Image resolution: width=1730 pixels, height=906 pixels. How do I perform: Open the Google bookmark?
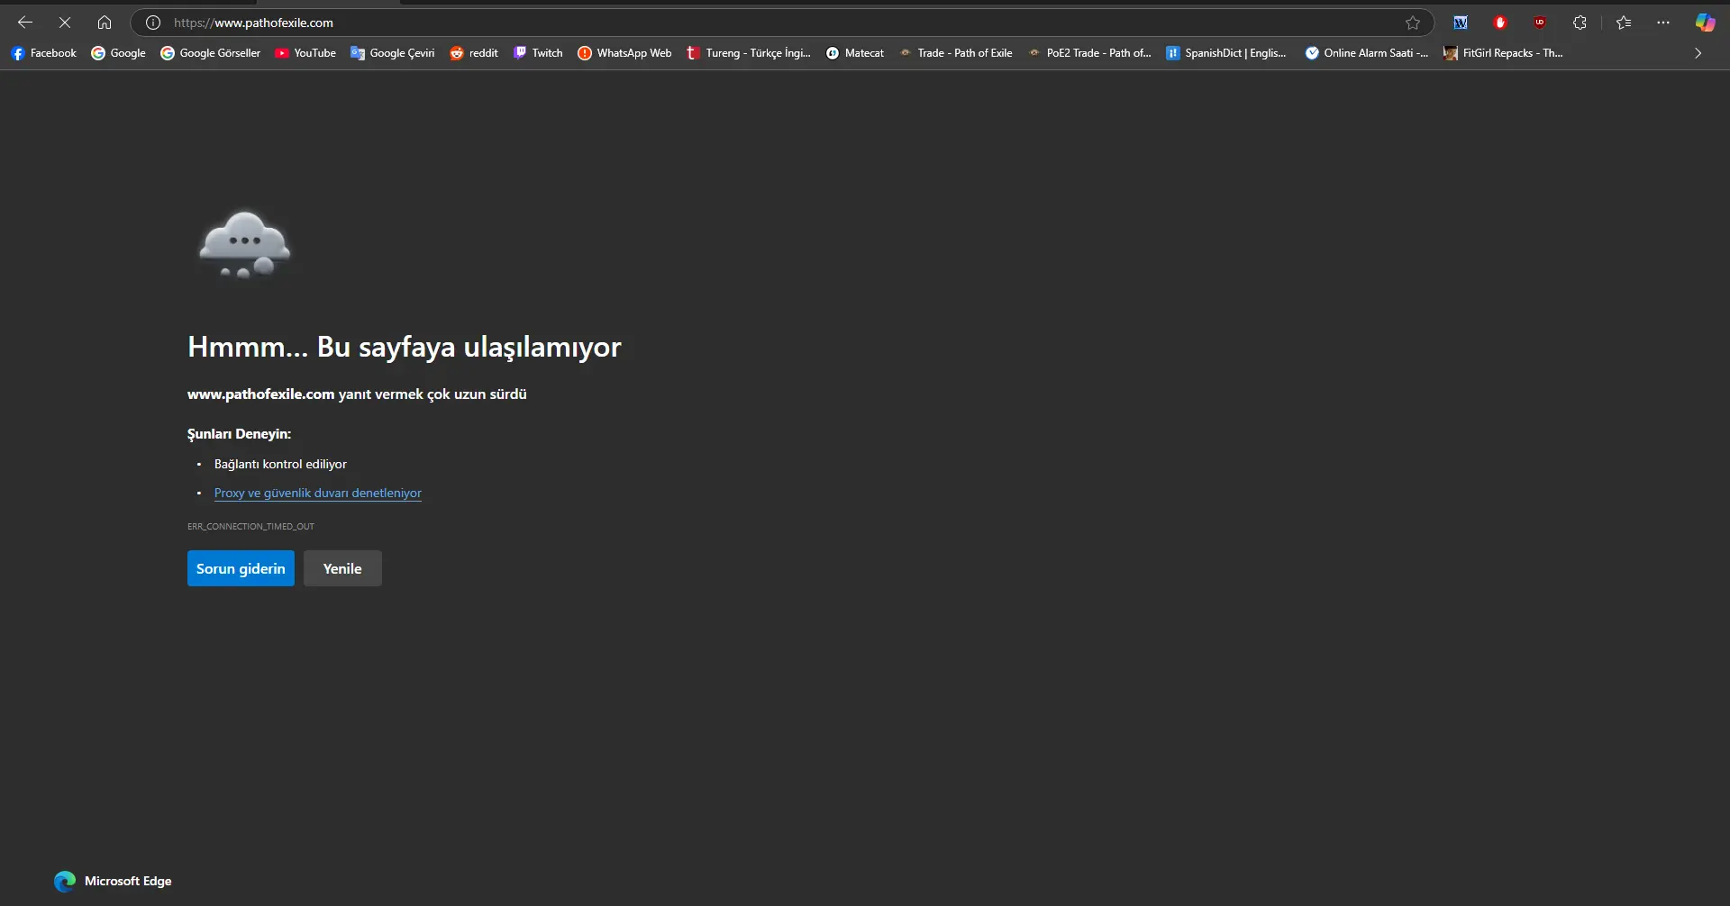118,53
